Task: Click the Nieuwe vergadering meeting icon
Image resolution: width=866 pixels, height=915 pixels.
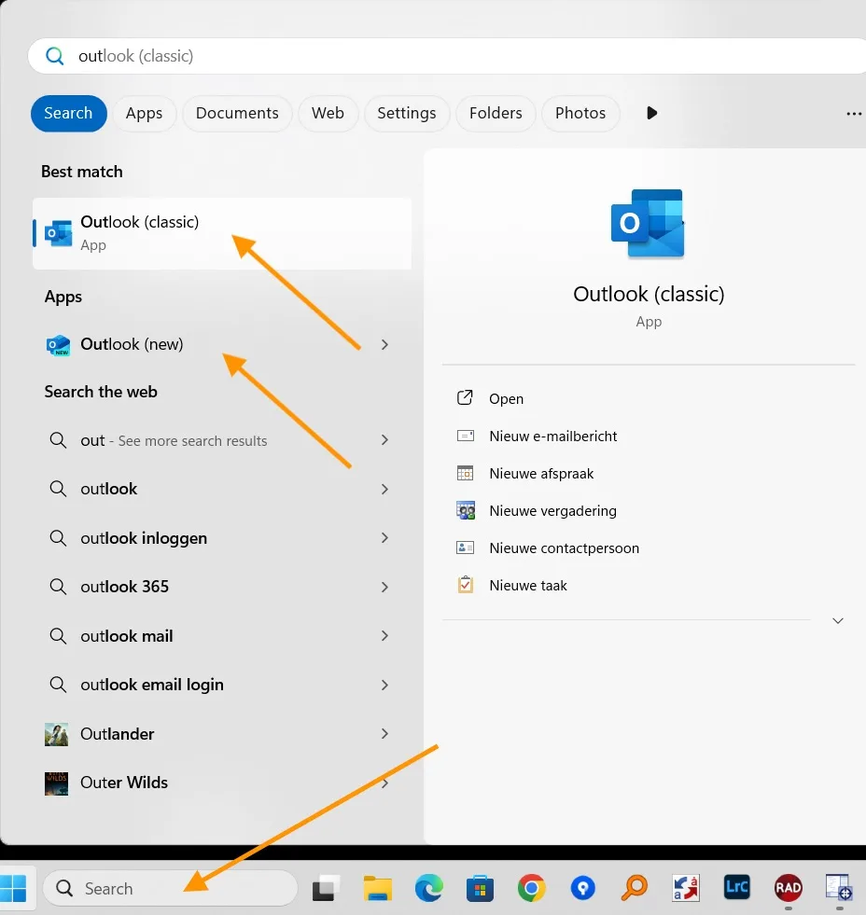Action: click(x=466, y=510)
